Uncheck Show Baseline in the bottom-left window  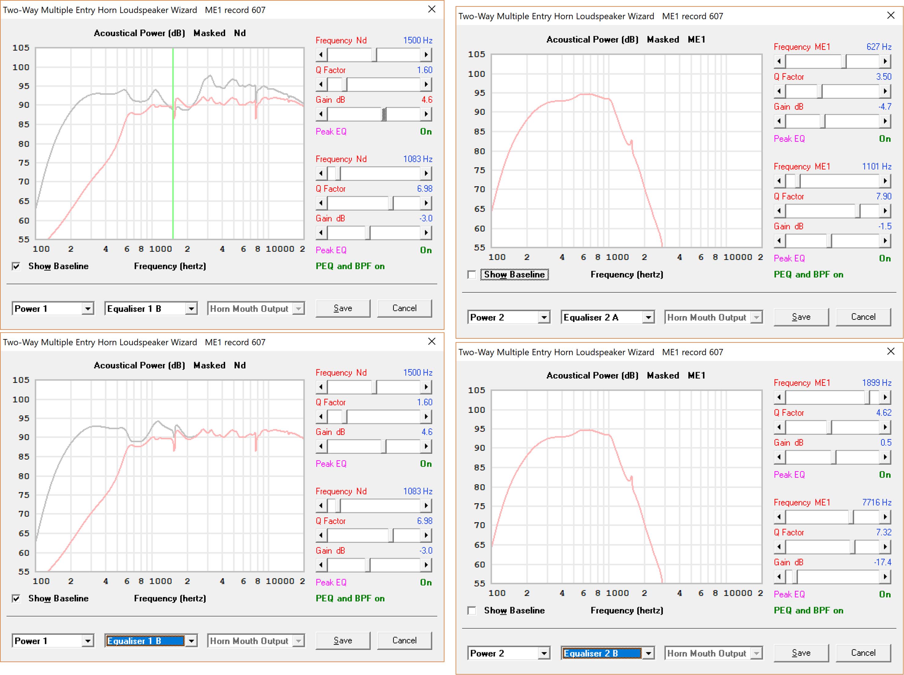pos(16,599)
